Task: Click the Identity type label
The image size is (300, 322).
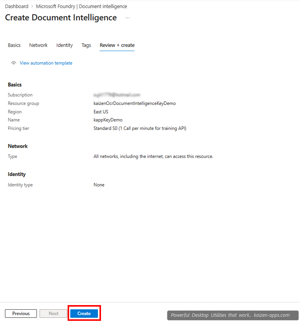Action: (x=20, y=185)
